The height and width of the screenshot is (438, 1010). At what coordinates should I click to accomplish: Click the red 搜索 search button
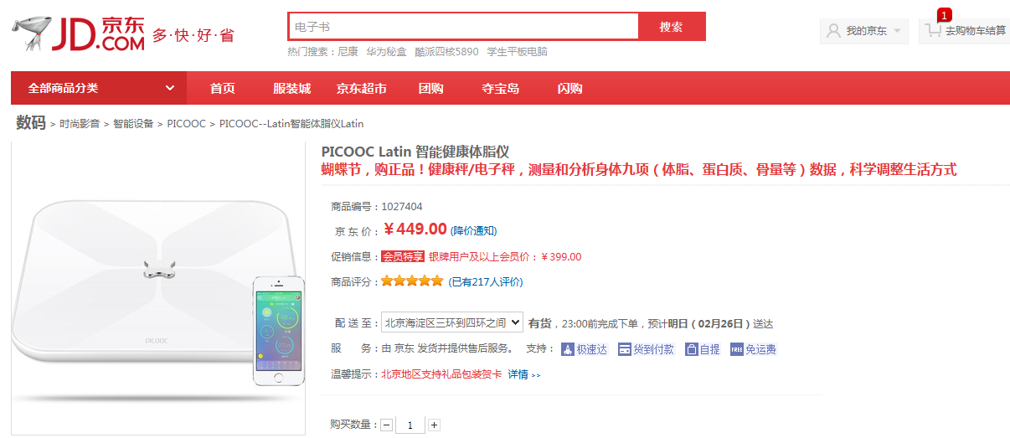click(x=672, y=27)
